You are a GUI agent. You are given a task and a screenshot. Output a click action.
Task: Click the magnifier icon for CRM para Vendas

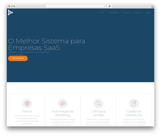(x=98, y=104)
